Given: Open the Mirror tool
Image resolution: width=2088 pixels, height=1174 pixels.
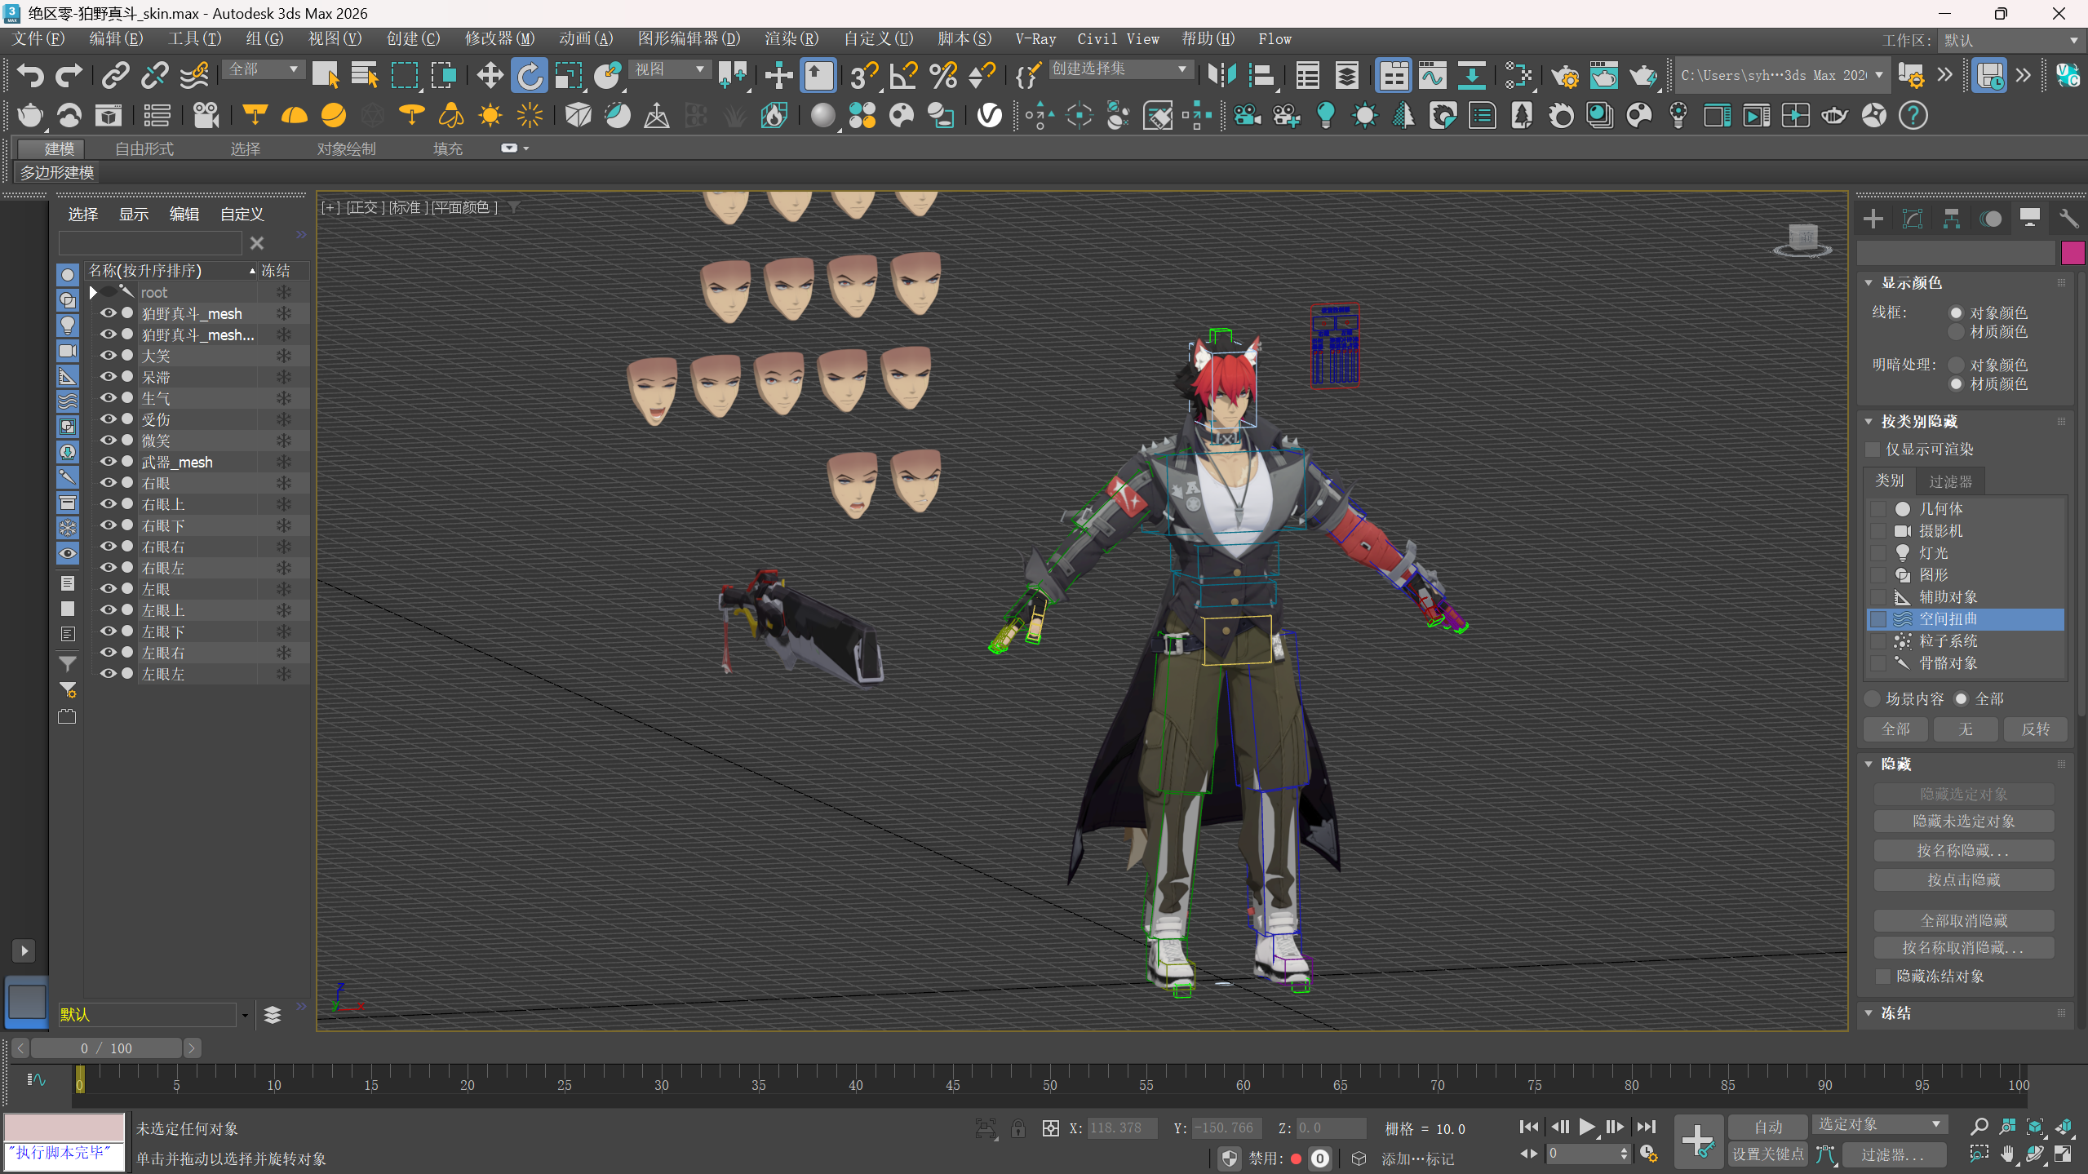Looking at the screenshot, I should (x=1221, y=76).
